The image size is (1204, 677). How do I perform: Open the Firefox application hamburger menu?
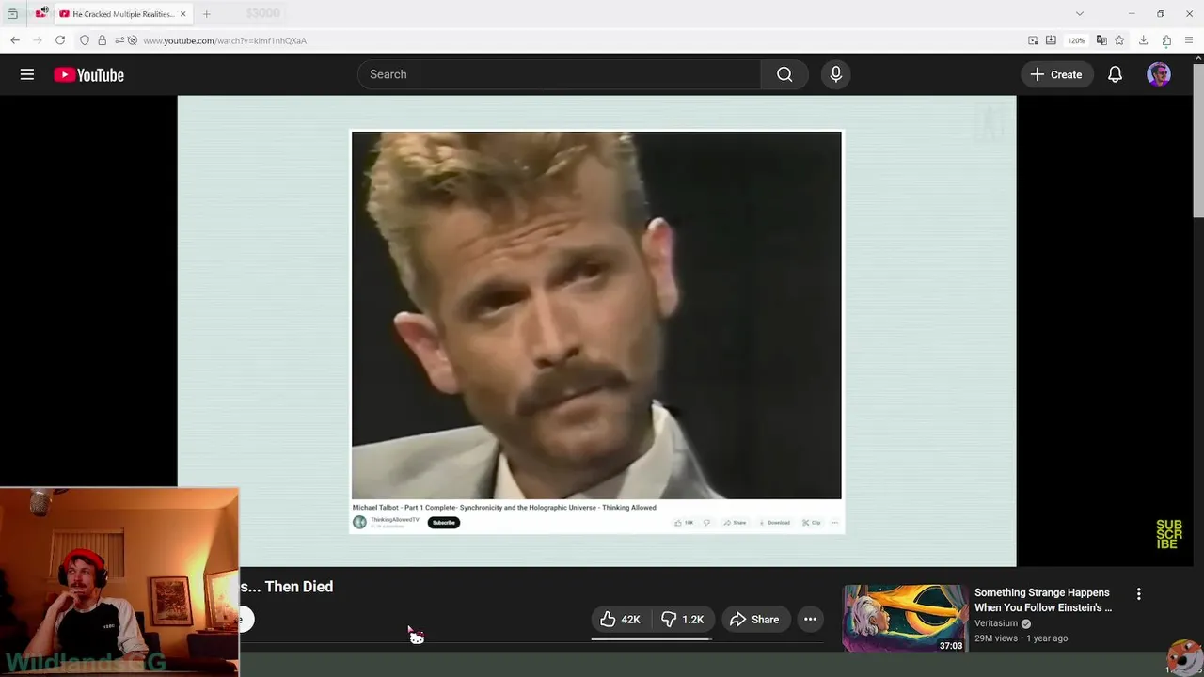pos(1190,40)
